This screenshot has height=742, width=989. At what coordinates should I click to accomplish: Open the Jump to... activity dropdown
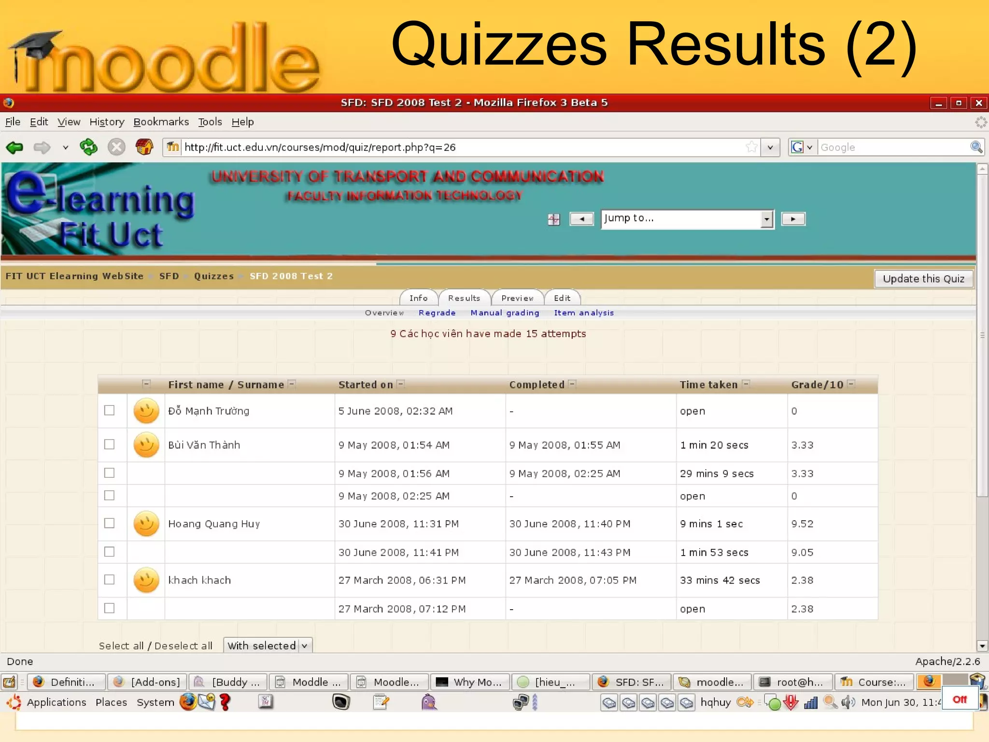(x=687, y=219)
